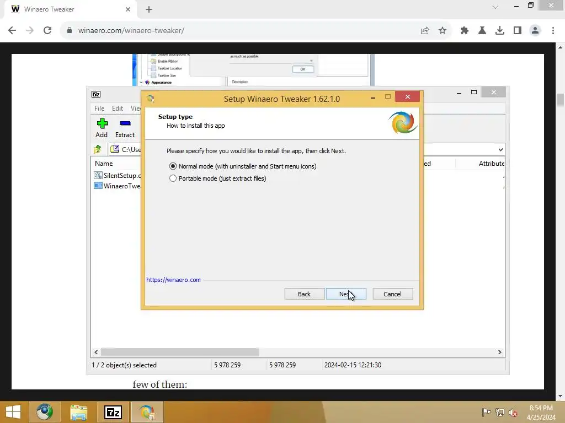This screenshot has width=565, height=423.
Task: Click the 7-Zip scroll right arrow
Action: 499,352
